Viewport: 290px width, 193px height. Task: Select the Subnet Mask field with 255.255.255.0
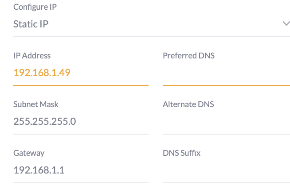tap(81, 121)
